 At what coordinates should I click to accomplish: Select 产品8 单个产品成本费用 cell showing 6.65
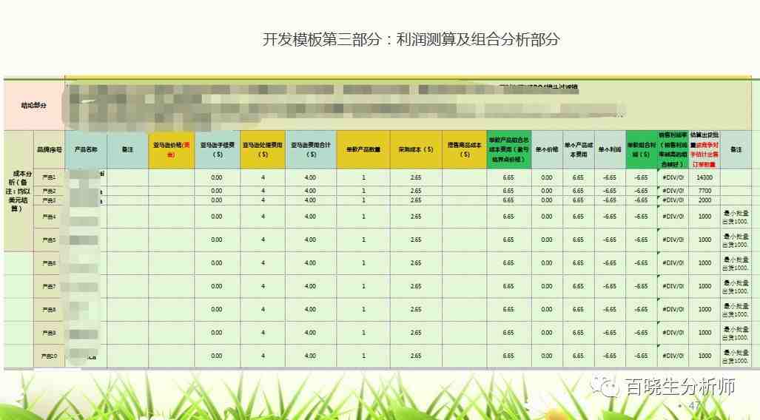point(578,310)
